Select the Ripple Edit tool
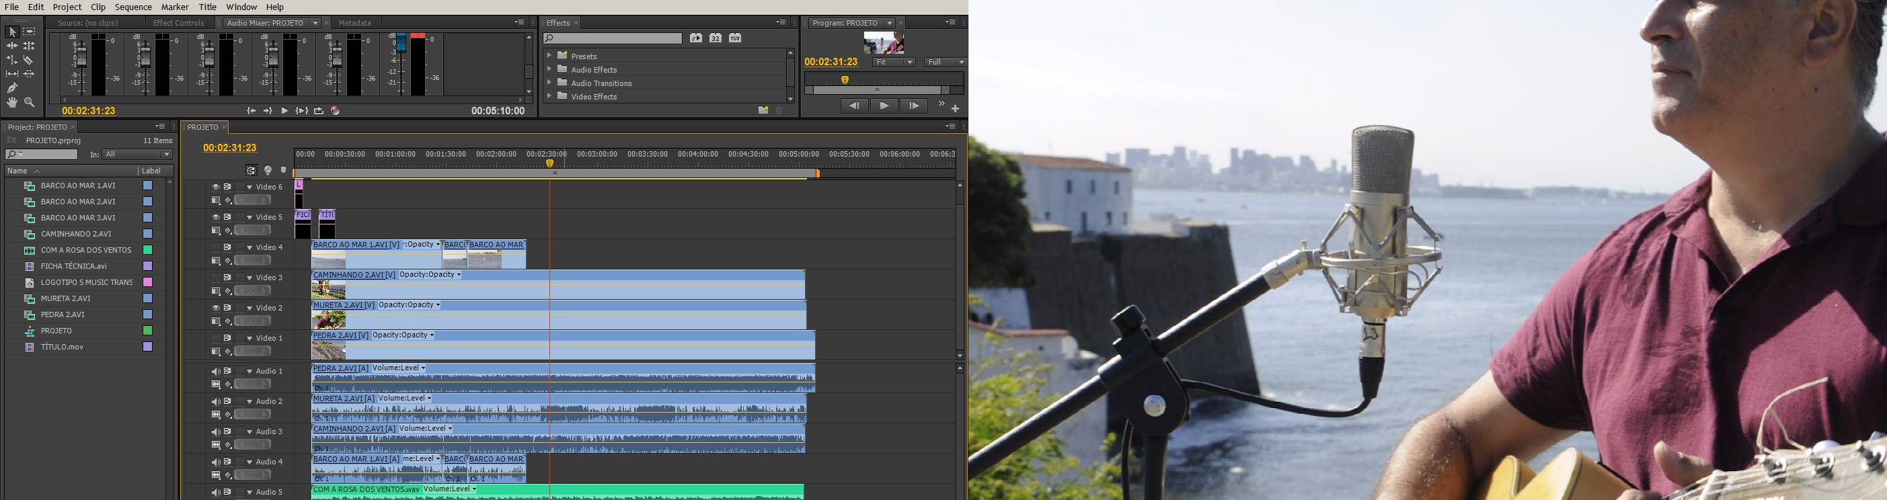This screenshot has height=500, width=1887. pyautogui.click(x=13, y=46)
